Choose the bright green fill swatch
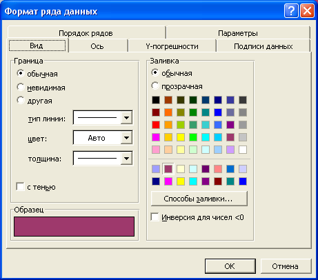The width and height of the screenshot is (318, 280). [193, 137]
